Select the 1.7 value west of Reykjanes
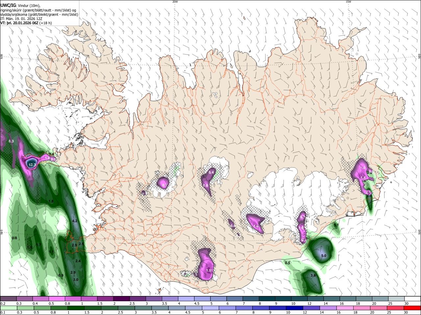The height and width of the screenshot is (315, 421). point(38,245)
